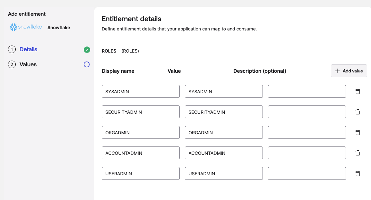Edit the ORGADMIN display name field

[x=141, y=132]
